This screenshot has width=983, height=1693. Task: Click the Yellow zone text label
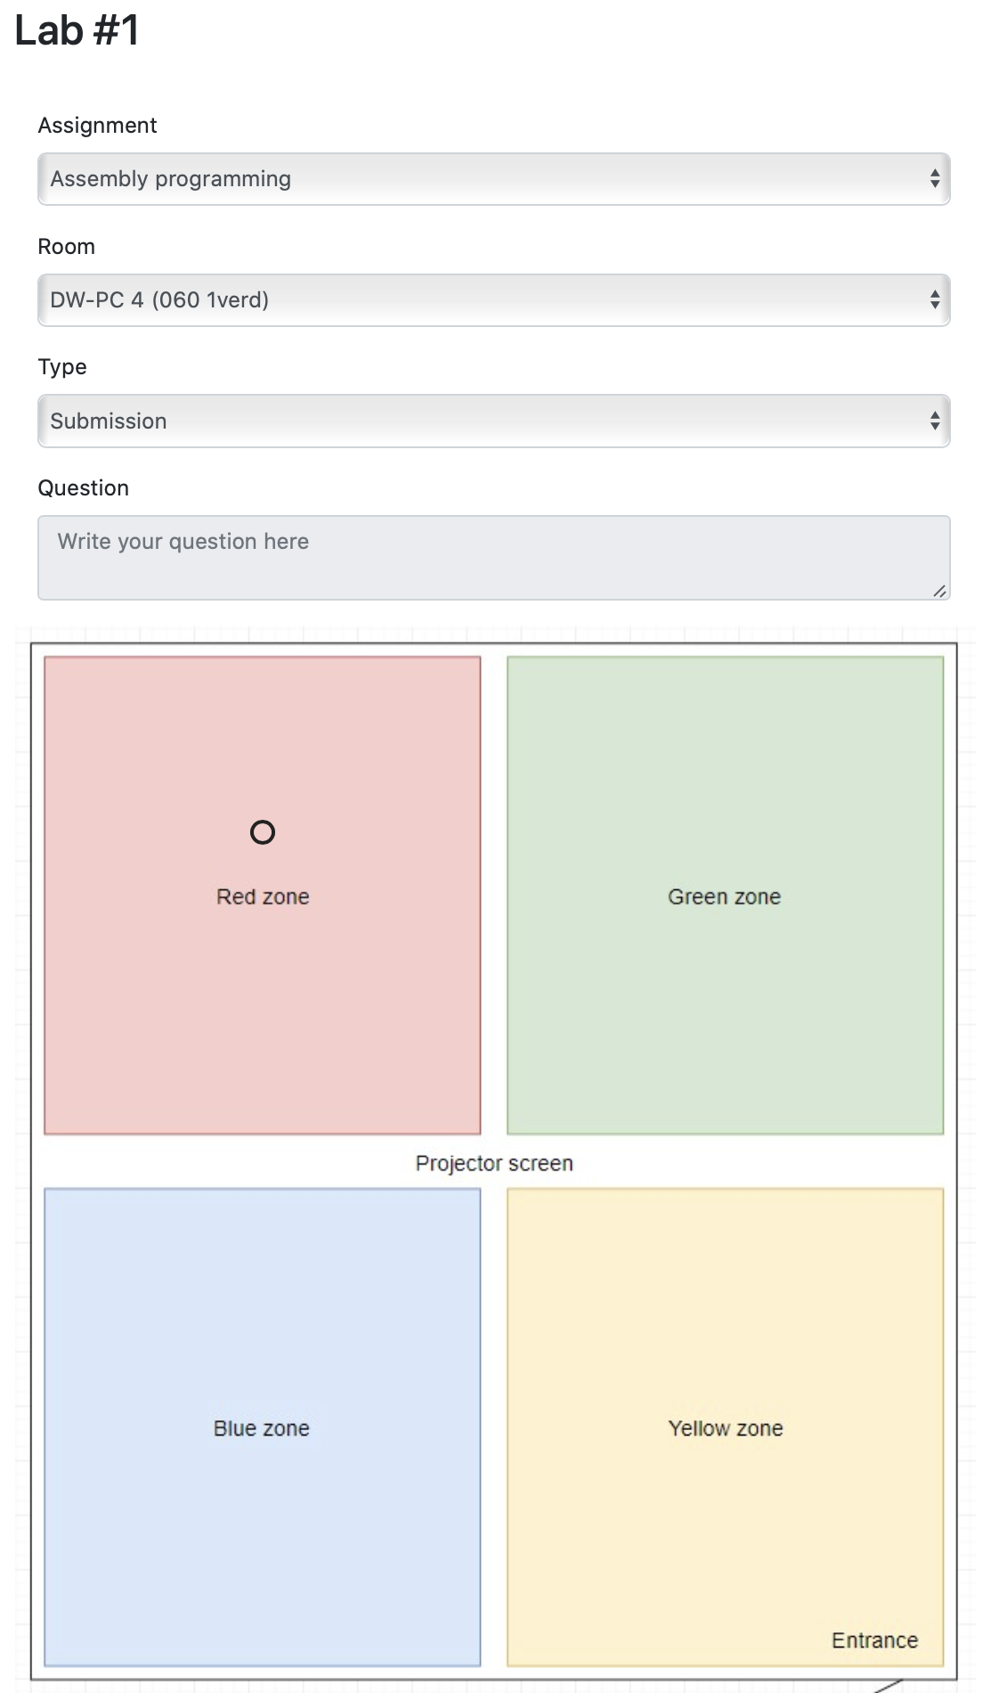(726, 1428)
